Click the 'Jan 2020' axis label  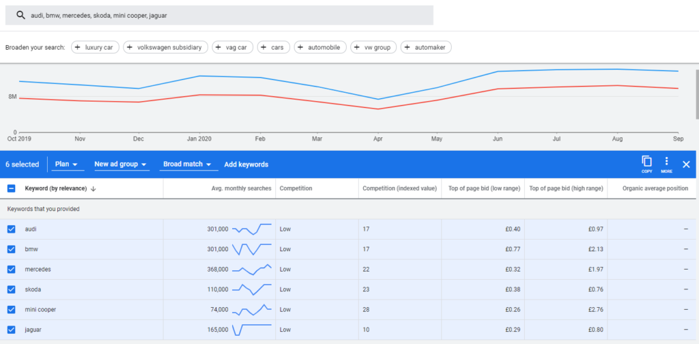click(199, 139)
